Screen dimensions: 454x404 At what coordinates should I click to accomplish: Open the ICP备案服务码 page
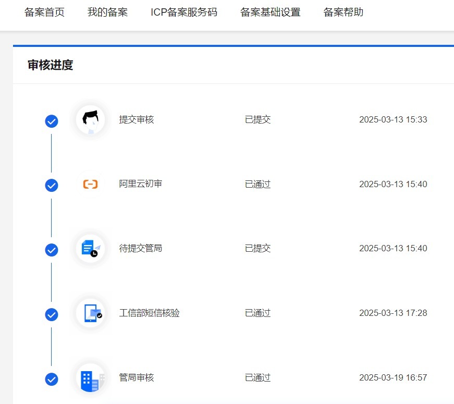(184, 13)
